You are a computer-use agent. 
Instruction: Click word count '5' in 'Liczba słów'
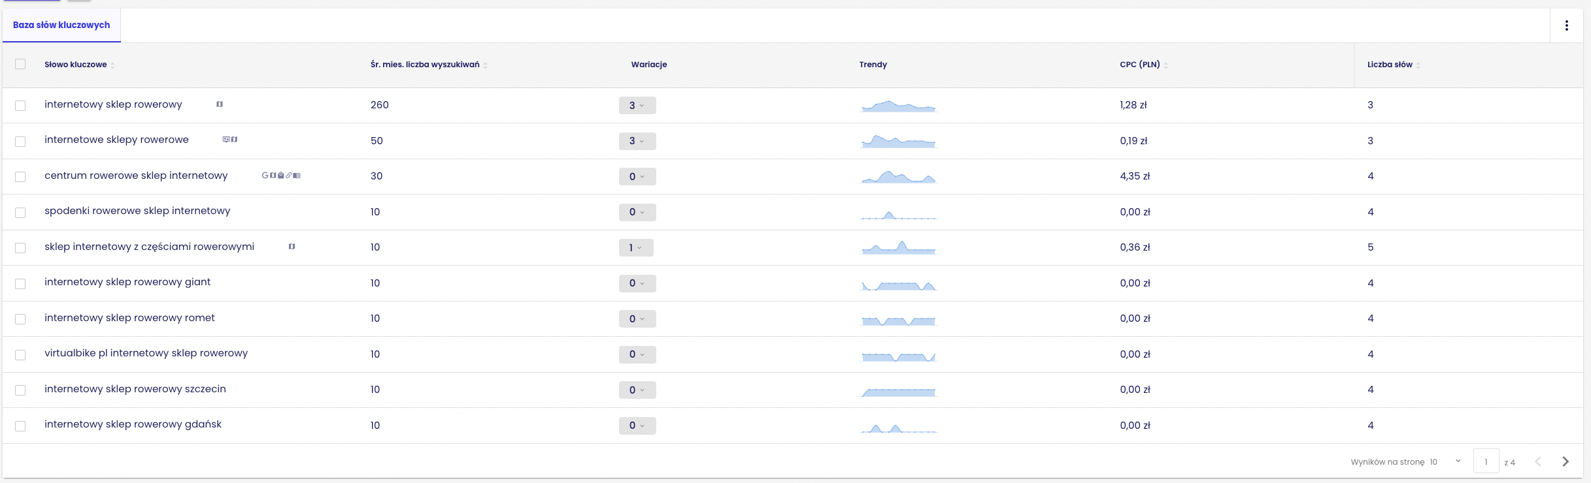(x=1370, y=247)
